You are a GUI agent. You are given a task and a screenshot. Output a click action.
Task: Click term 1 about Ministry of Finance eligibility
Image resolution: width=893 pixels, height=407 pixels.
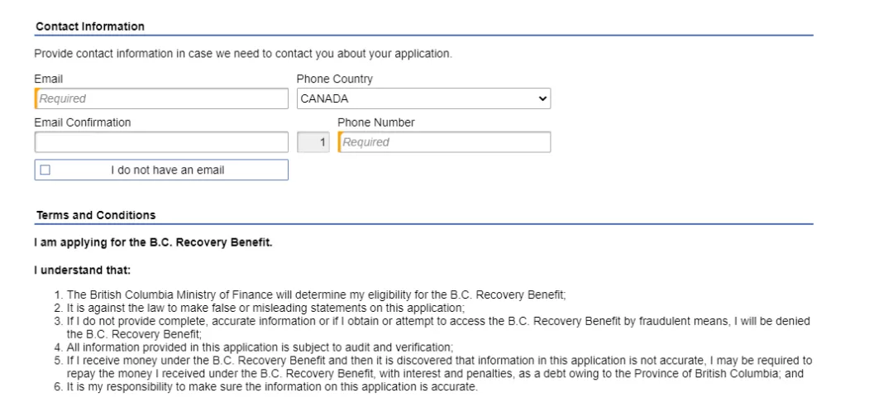tap(316, 295)
